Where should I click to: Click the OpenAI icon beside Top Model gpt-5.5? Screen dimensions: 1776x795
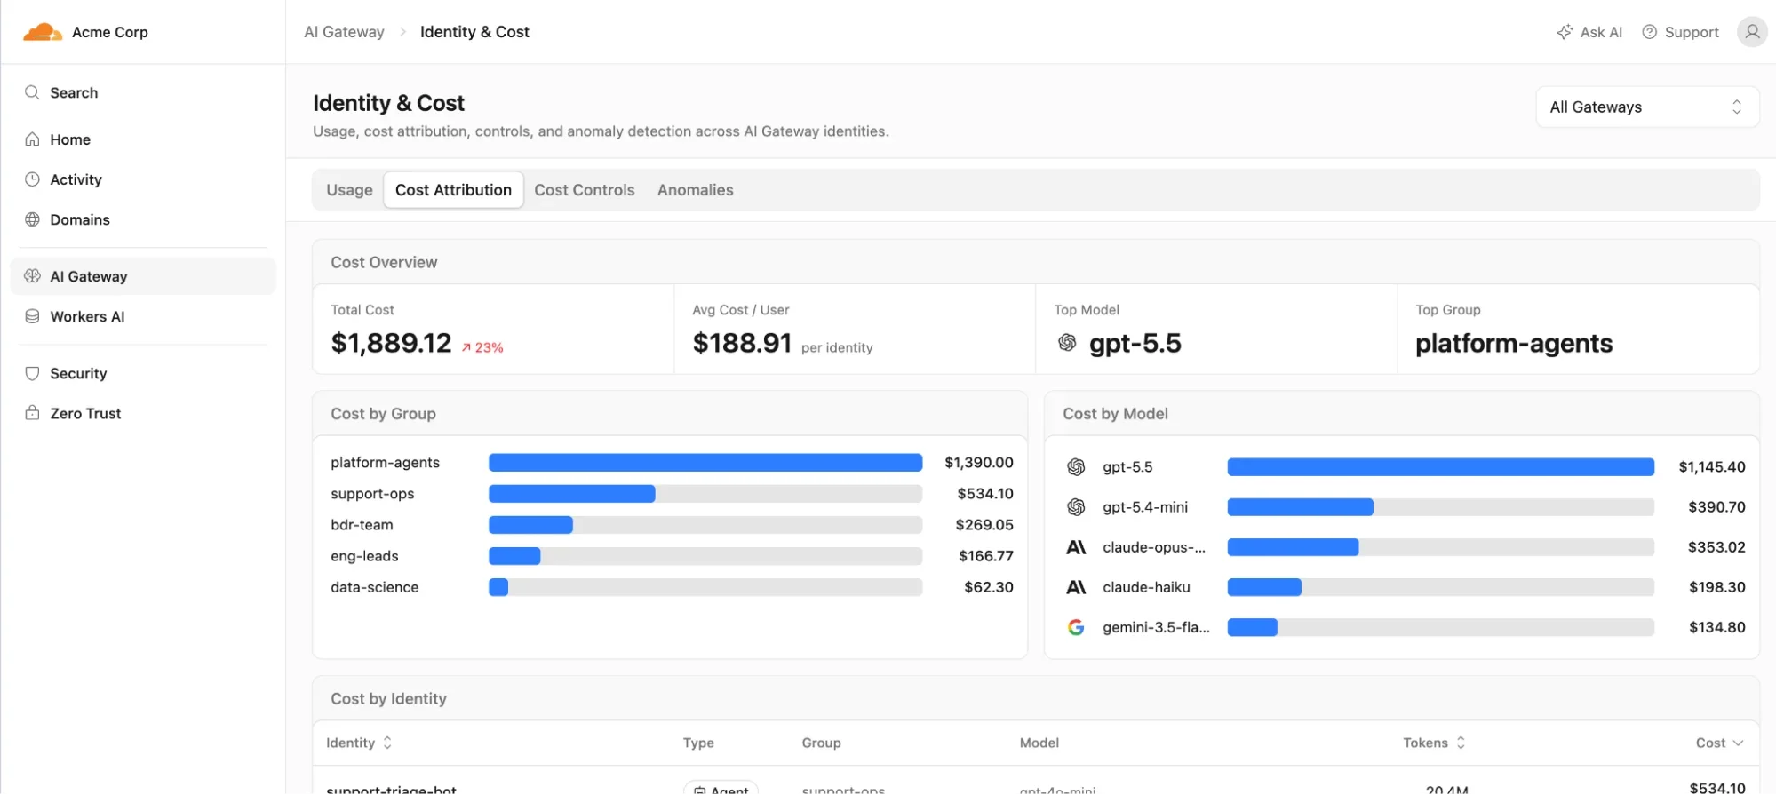[1067, 343]
